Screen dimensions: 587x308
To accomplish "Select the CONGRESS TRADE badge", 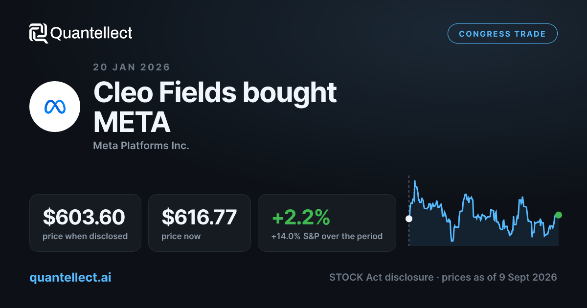I will point(502,34).
